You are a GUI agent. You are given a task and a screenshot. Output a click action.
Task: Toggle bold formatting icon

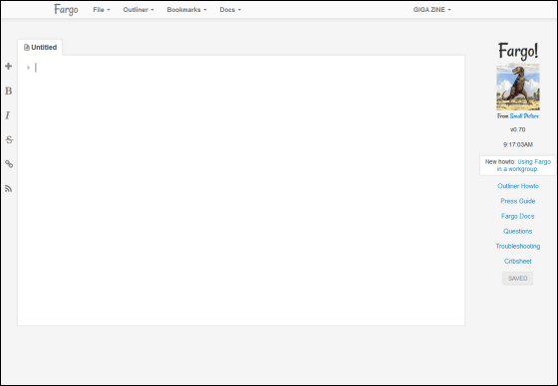pyautogui.click(x=9, y=91)
